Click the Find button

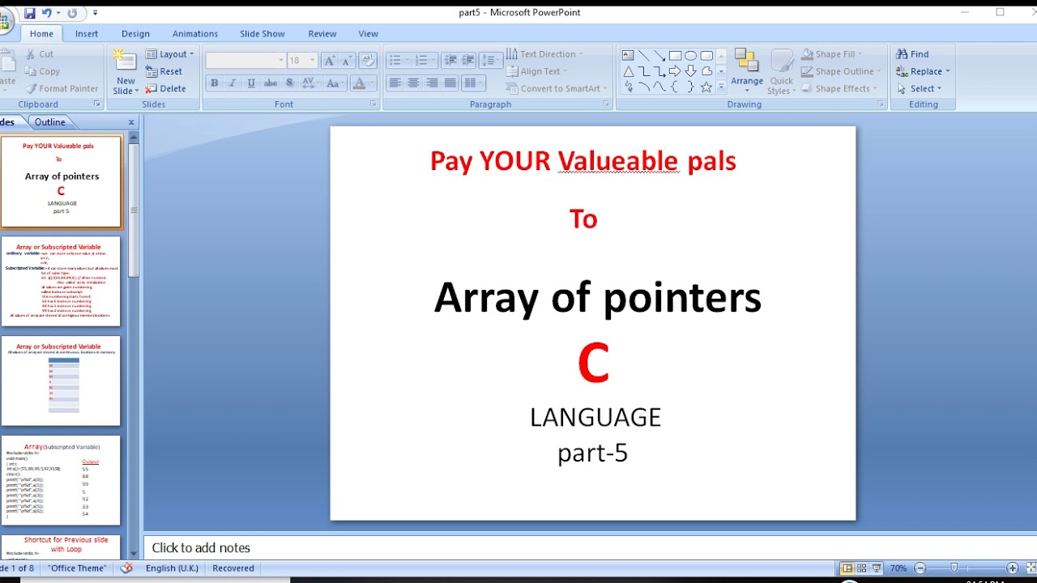click(913, 54)
